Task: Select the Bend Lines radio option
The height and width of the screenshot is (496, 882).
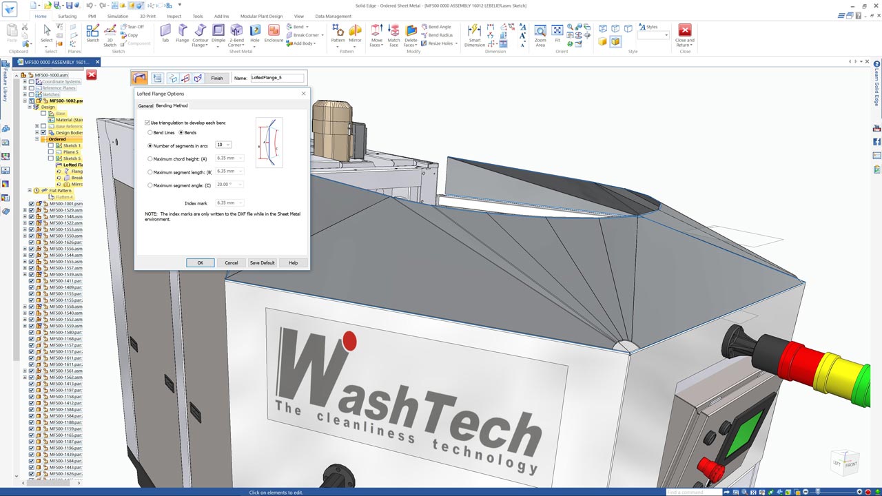Action: [151, 132]
